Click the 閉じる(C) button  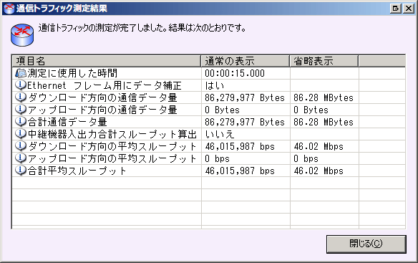pyautogui.click(x=366, y=244)
